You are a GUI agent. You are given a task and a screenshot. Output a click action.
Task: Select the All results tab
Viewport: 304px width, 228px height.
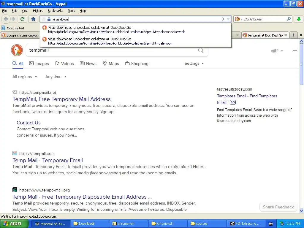pos(18,64)
